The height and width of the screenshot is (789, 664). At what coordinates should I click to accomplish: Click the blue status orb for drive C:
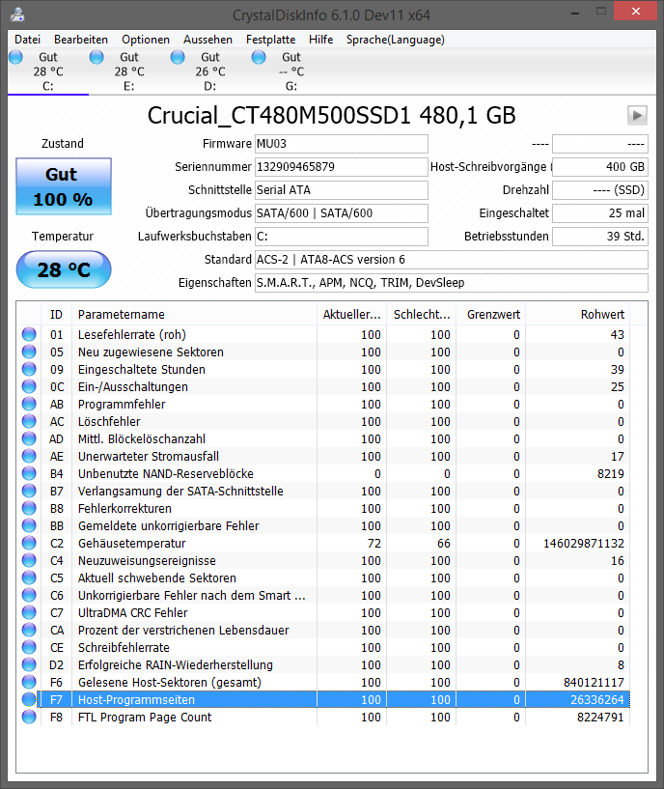(x=16, y=57)
